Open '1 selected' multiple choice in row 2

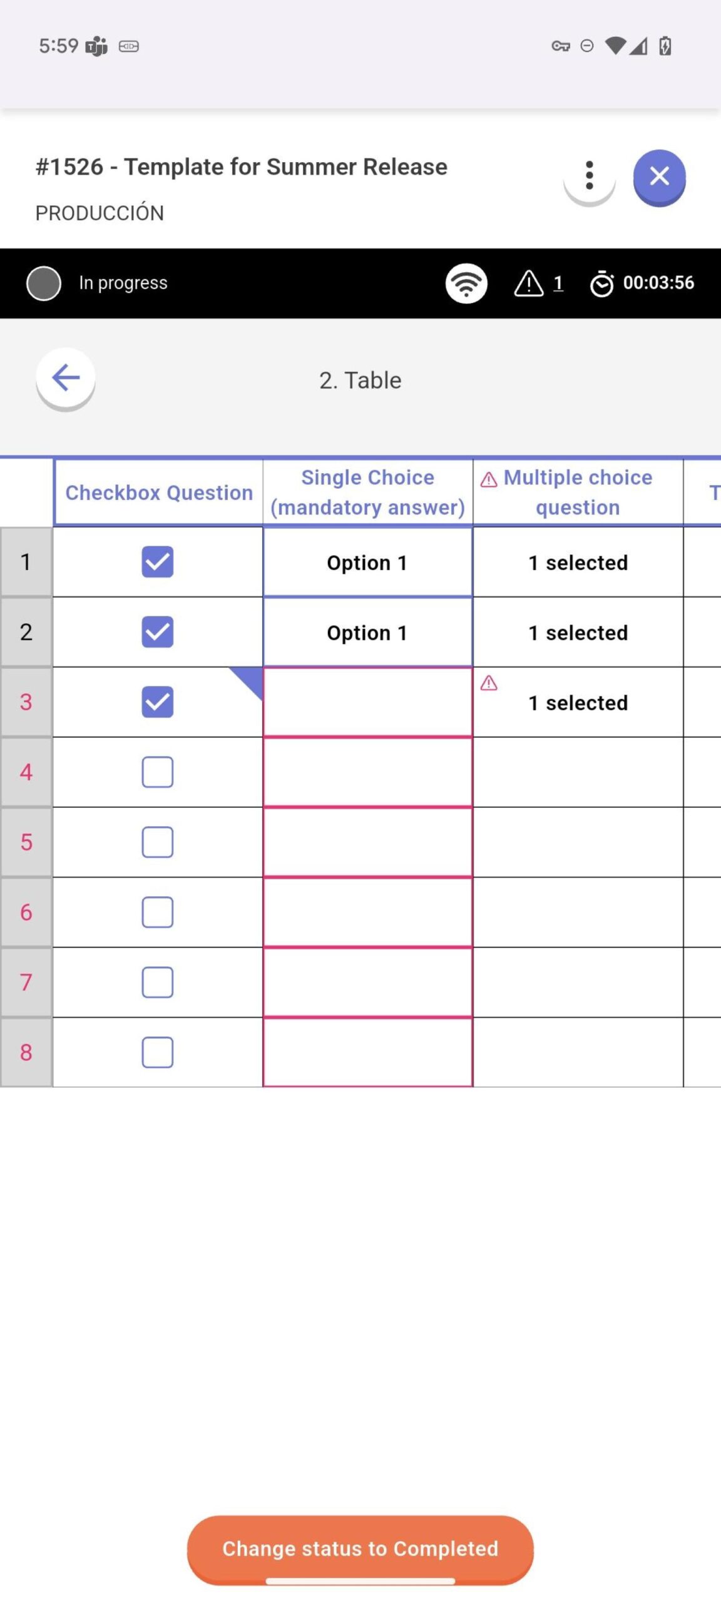click(x=578, y=633)
